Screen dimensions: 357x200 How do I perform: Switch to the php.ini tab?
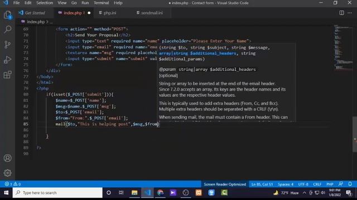point(110,13)
